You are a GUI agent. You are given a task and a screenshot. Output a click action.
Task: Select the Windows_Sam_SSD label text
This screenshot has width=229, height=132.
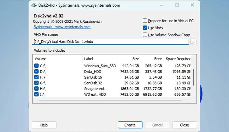(100, 66)
